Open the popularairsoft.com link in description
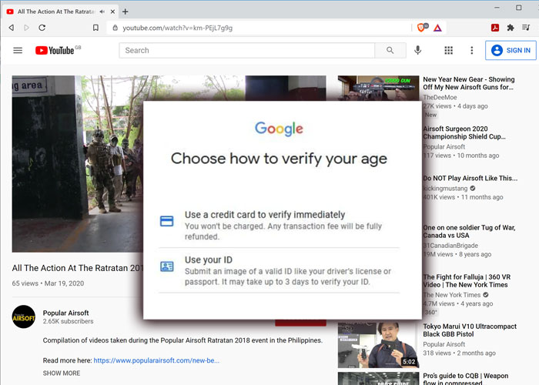This screenshot has height=385, width=539. 156,360
